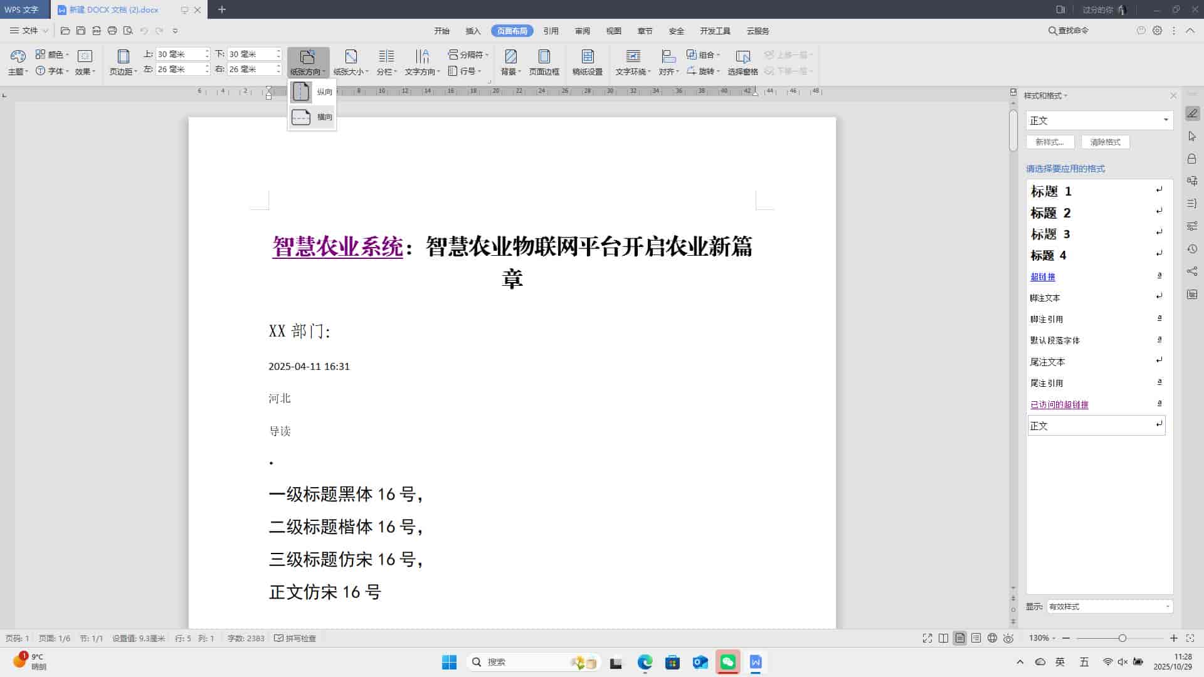1204x677 pixels.
Task: Click the Save icon in quick toolbar
Action: click(x=81, y=30)
